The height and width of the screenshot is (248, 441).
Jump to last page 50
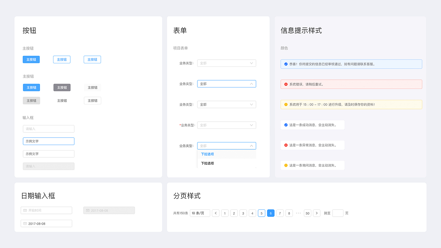pos(308,213)
